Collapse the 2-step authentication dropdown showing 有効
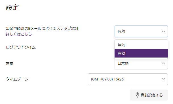The height and width of the screenshot is (104, 173). click(141, 31)
